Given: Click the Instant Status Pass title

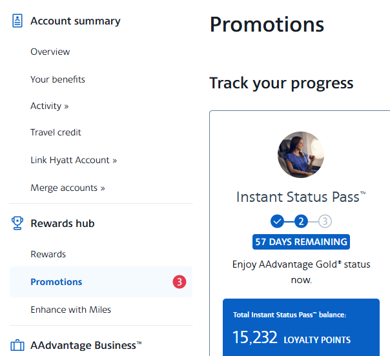Looking at the screenshot, I should click(x=301, y=197).
